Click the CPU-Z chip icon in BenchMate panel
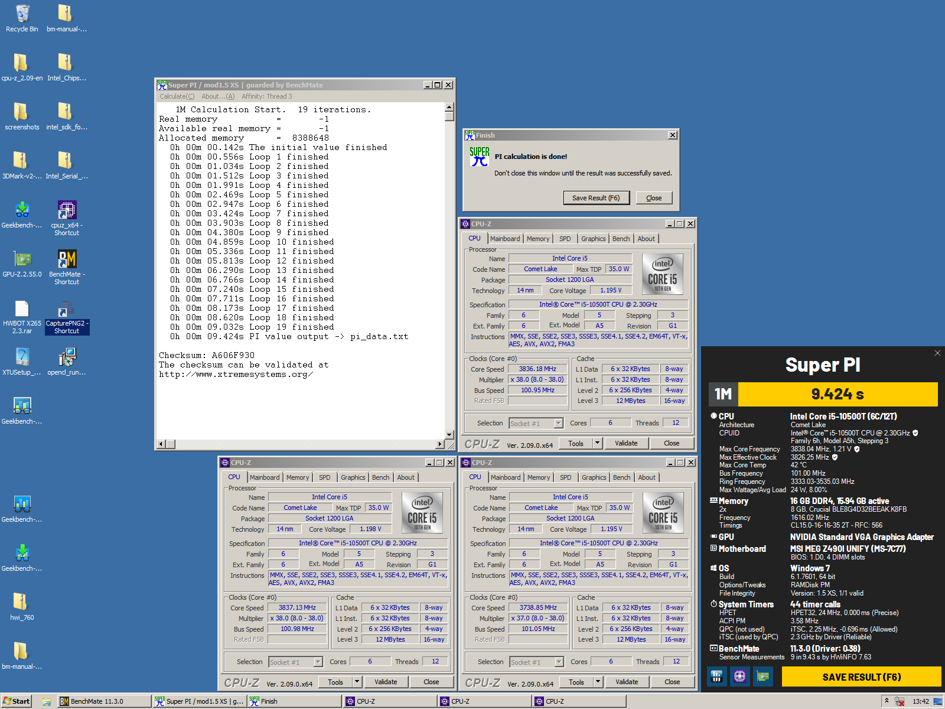945x709 pixels. pos(739,676)
